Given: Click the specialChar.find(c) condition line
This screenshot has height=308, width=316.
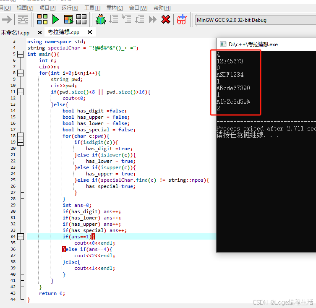Looking at the screenshot, I should pos(142,180).
